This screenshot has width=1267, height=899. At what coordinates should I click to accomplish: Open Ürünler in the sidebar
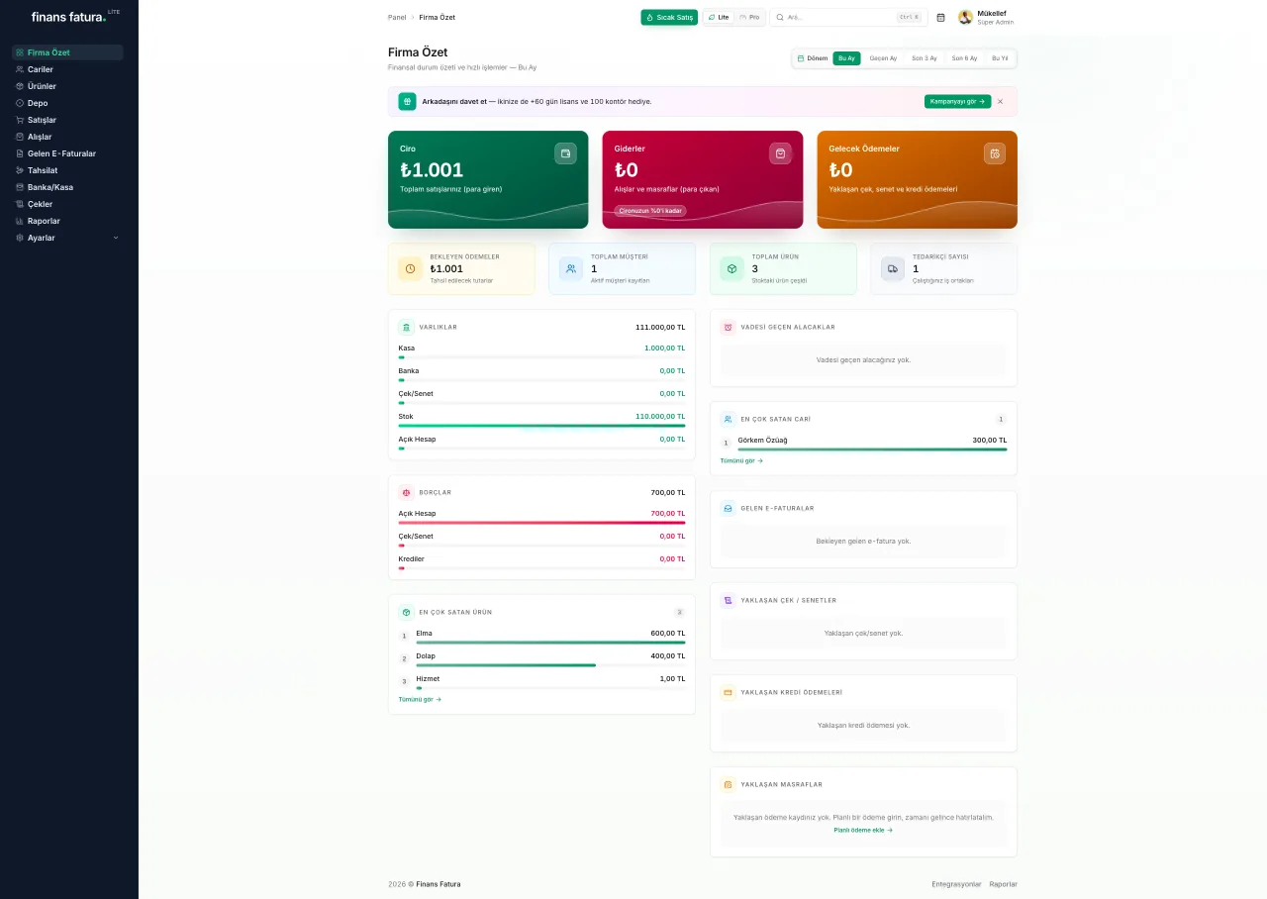coord(67,86)
